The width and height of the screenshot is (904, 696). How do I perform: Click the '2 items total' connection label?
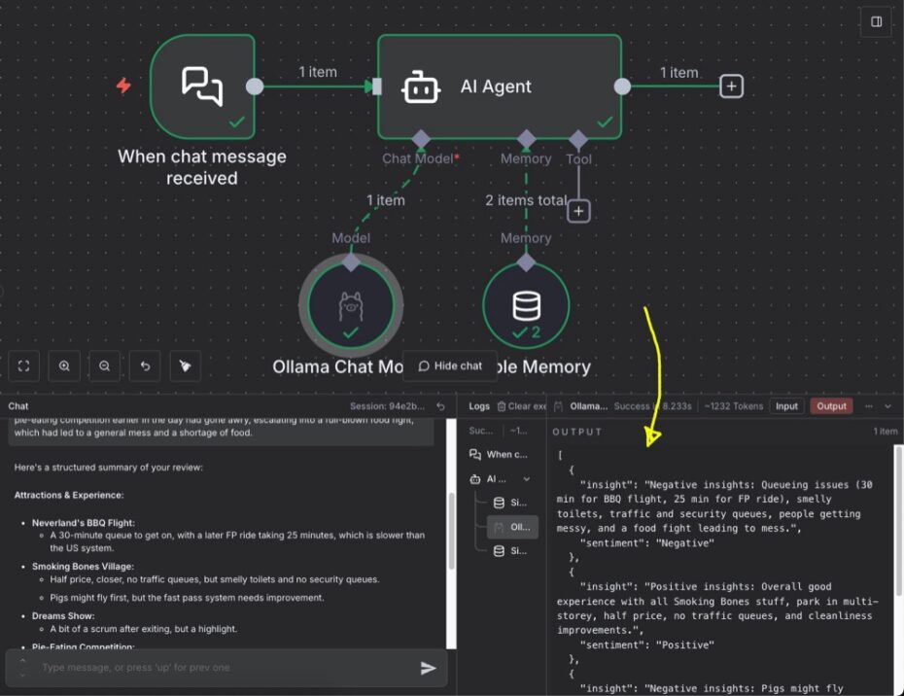click(526, 200)
